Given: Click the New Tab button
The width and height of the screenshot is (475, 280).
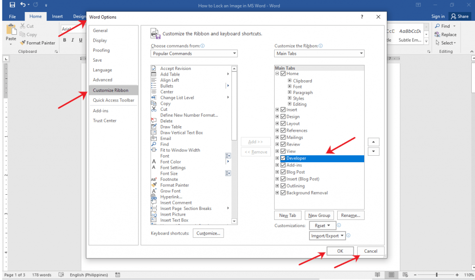Looking at the screenshot, I should click(x=288, y=216).
